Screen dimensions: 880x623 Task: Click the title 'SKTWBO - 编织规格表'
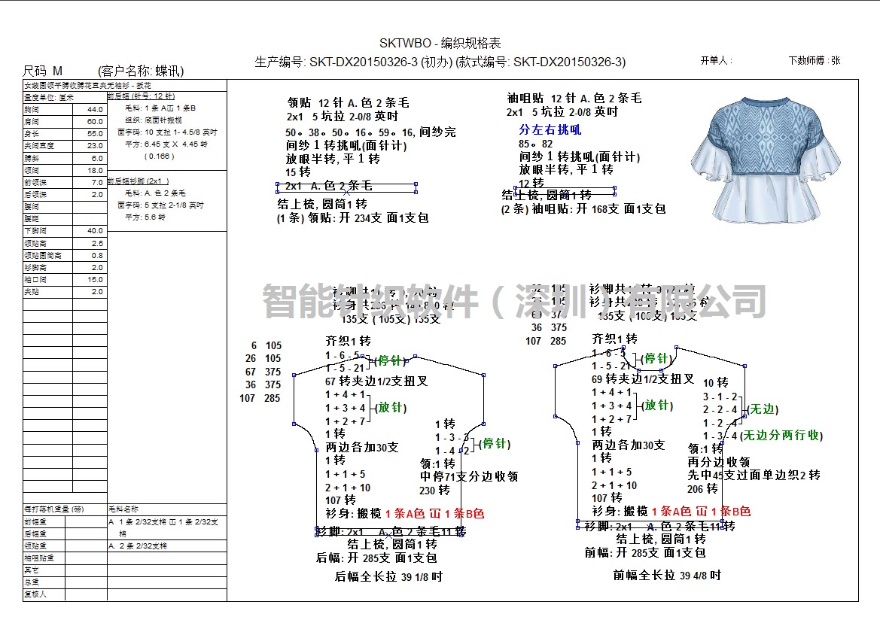[x=440, y=43]
